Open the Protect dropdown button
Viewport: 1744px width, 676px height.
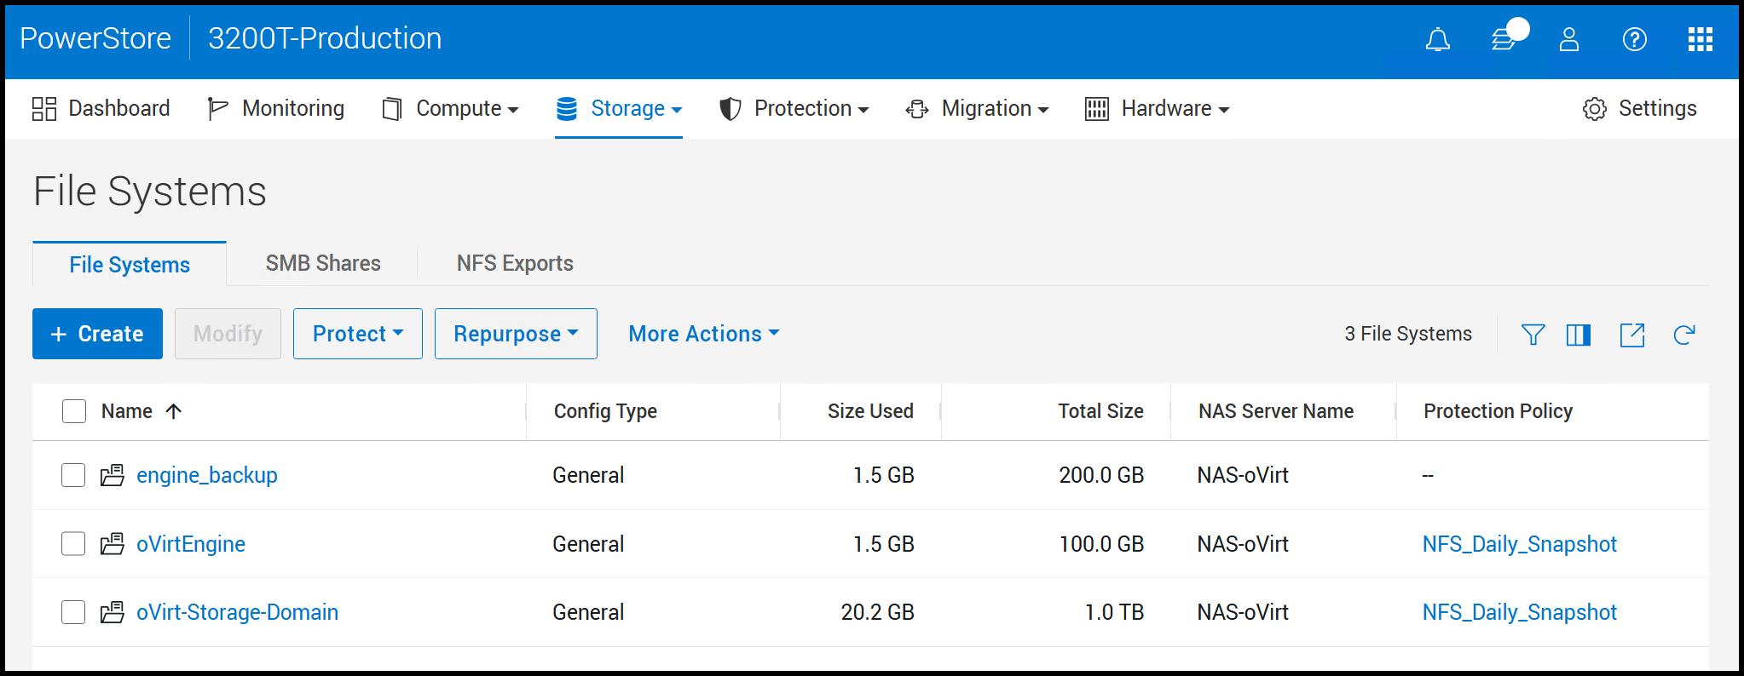coord(358,334)
